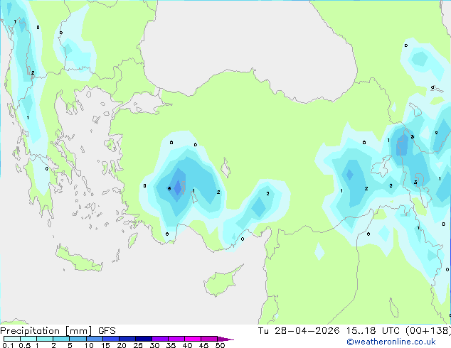Pick the 10–15 mm legend swatch
This screenshot has height=348, width=451.
(x=94, y=339)
